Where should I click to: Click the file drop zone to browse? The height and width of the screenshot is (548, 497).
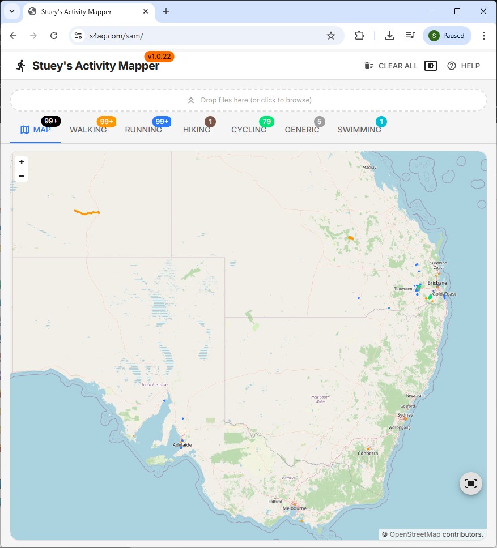pos(248,100)
